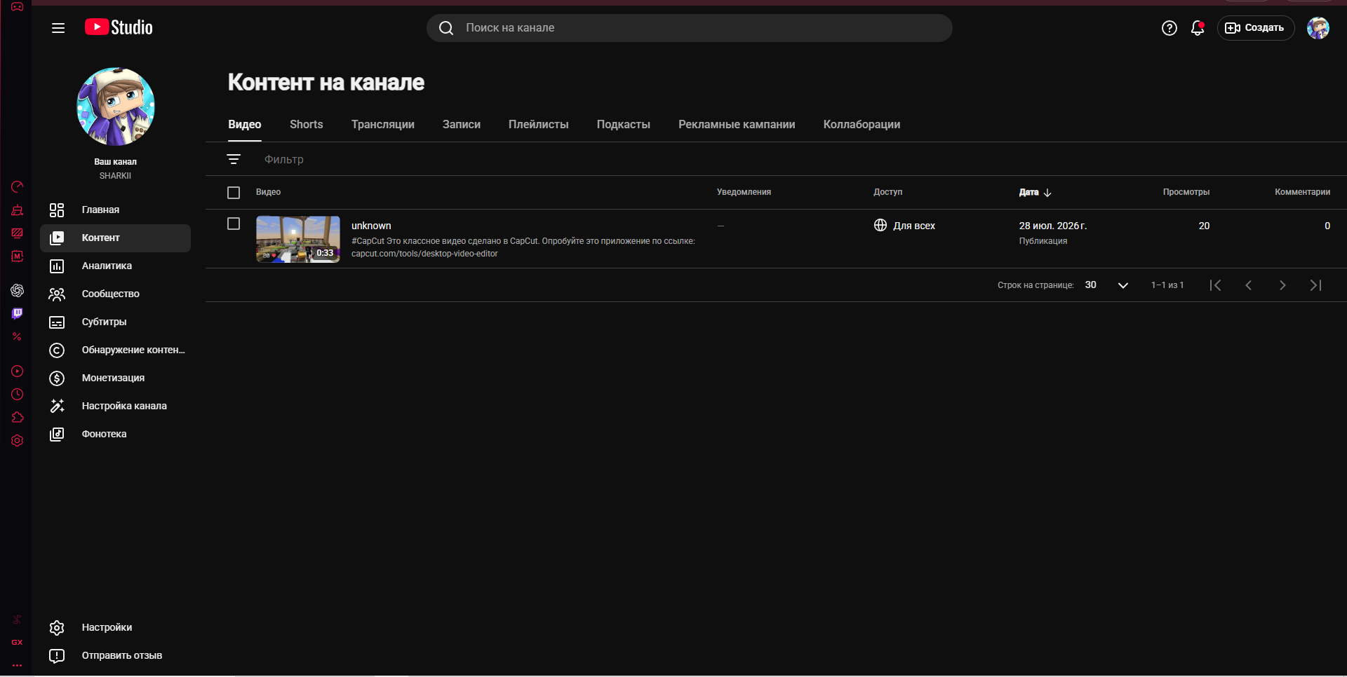Open the help question mark icon
The height and width of the screenshot is (677, 1347).
(x=1169, y=28)
